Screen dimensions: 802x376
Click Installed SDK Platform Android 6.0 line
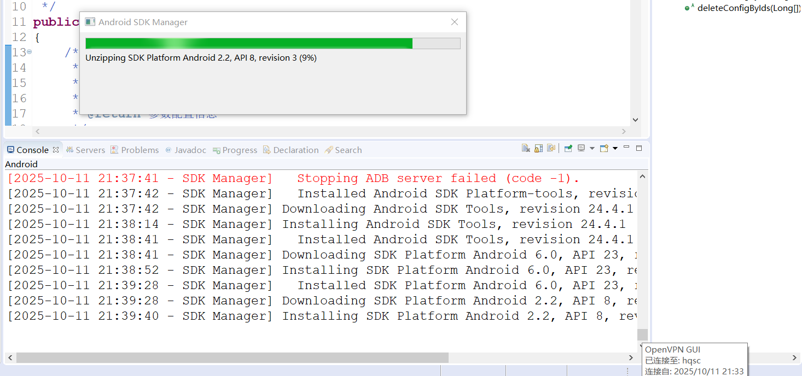coord(322,285)
